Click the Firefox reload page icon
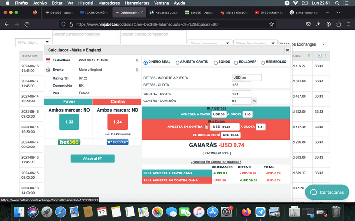 point(27,24)
